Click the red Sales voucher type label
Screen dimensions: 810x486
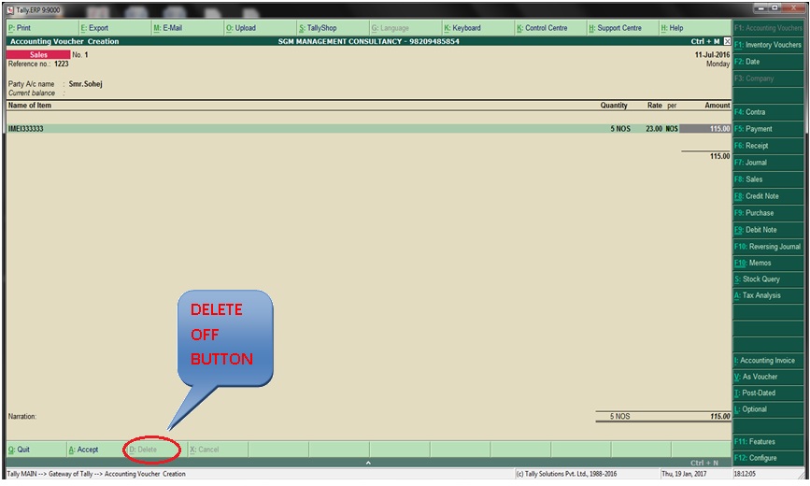coord(38,55)
